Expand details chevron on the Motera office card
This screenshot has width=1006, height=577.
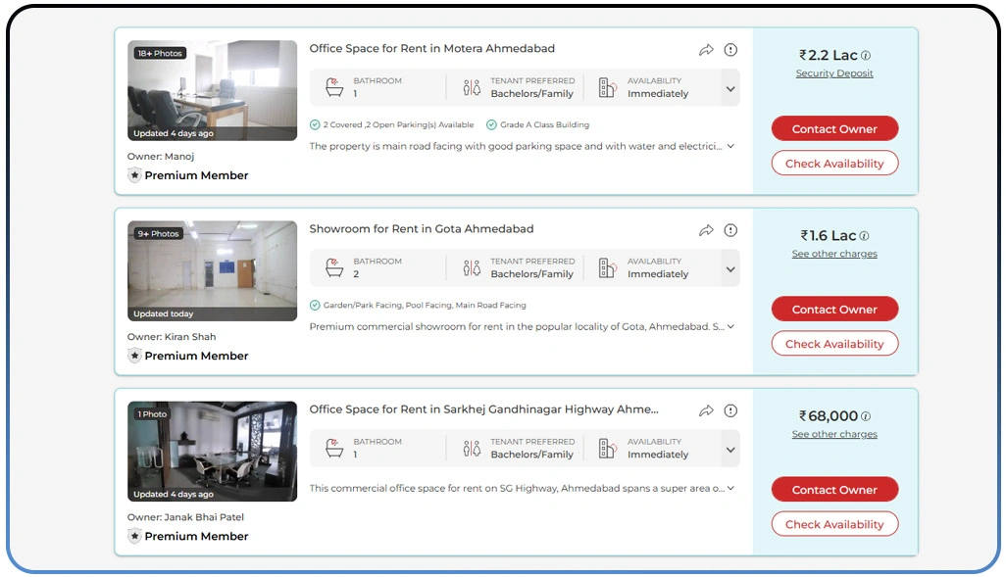click(x=729, y=88)
